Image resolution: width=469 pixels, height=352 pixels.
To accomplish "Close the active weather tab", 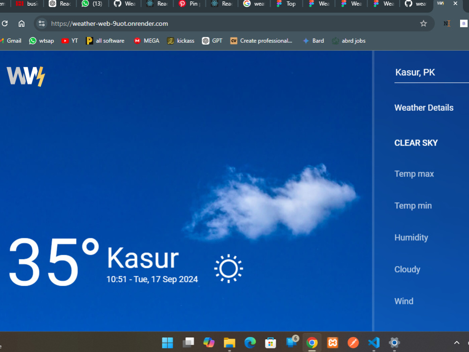I will (455, 3).
